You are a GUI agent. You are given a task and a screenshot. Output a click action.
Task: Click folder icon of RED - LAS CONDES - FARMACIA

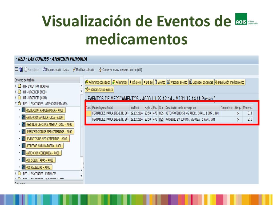pyautogui.click(x=19, y=174)
